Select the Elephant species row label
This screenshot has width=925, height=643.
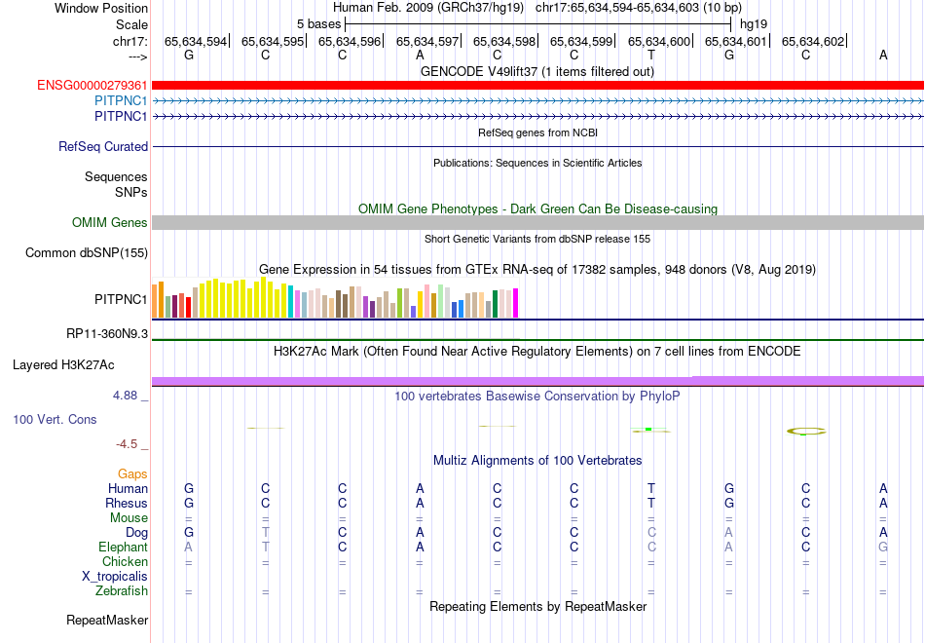point(124,547)
